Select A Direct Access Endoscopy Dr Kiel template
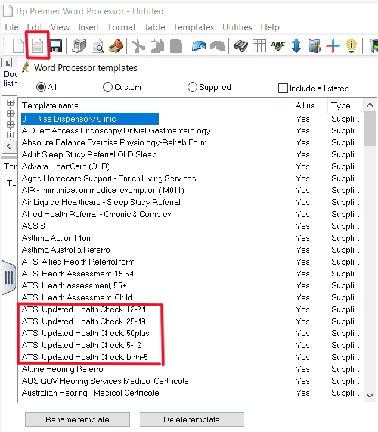Screen dimensions: 378x432 click(x=116, y=130)
